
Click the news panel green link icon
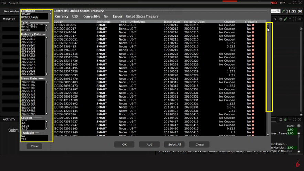pos(286,119)
